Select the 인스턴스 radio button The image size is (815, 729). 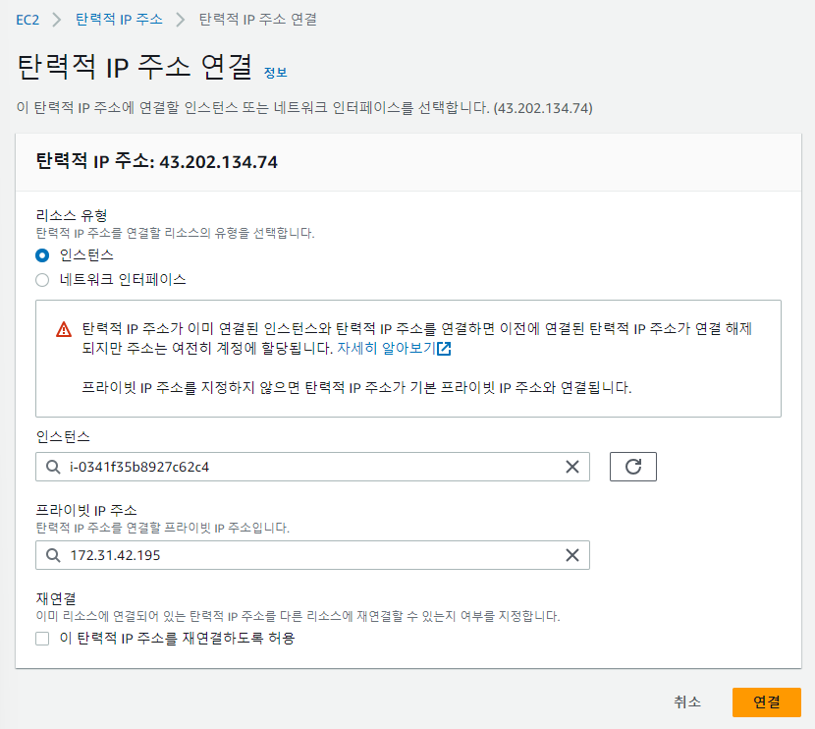pos(42,255)
